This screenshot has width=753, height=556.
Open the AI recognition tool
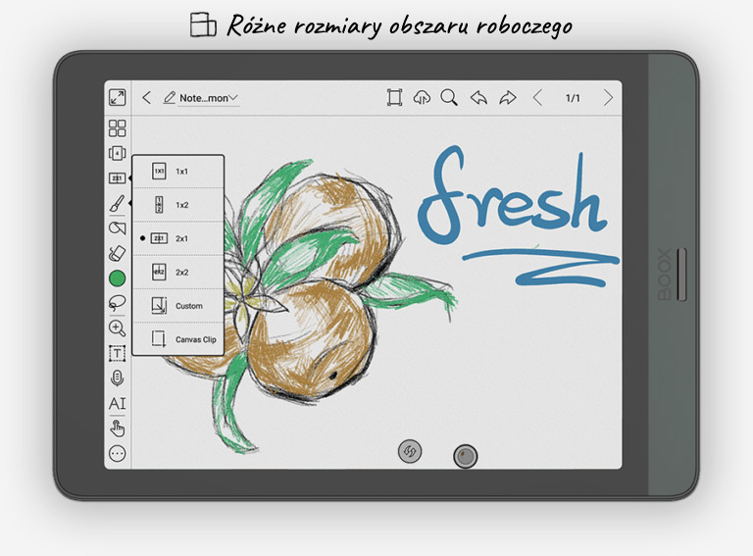click(x=118, y=403)
